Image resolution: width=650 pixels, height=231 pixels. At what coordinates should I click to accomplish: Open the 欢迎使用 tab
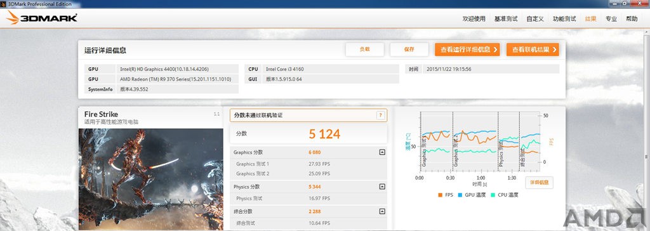coord(474,18)
